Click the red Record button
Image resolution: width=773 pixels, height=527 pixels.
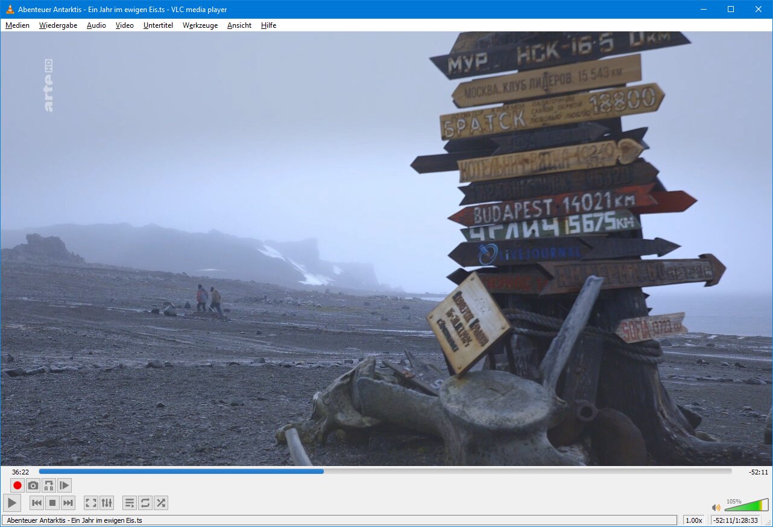(17, 485)
